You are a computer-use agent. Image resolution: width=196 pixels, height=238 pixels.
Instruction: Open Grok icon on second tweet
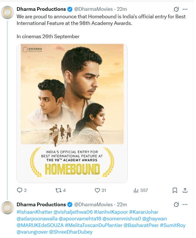coord(176,205)
